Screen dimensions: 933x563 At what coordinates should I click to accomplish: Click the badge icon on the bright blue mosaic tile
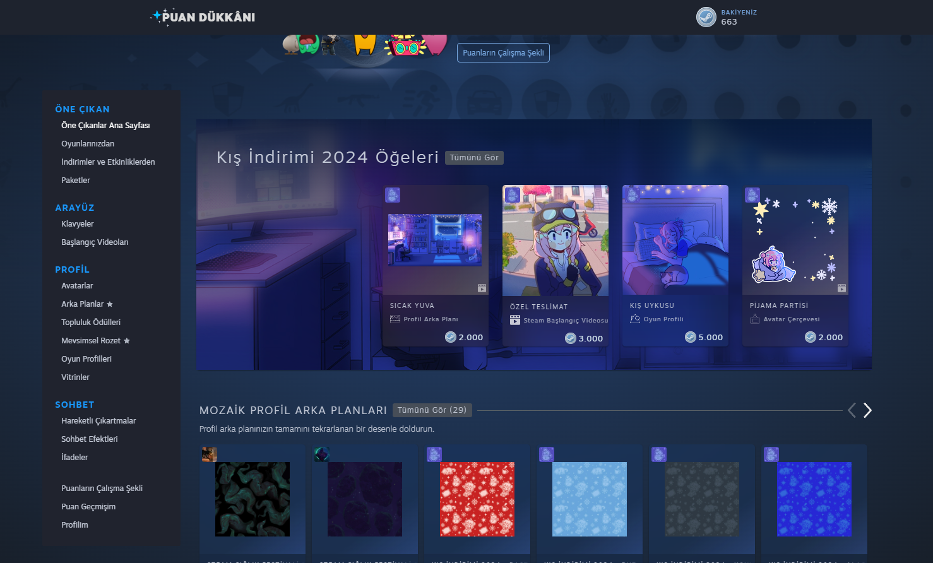click(x=771, y=454)
